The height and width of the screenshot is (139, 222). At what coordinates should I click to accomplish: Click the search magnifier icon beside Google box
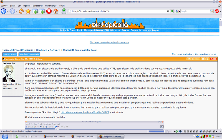click(211, 11)
